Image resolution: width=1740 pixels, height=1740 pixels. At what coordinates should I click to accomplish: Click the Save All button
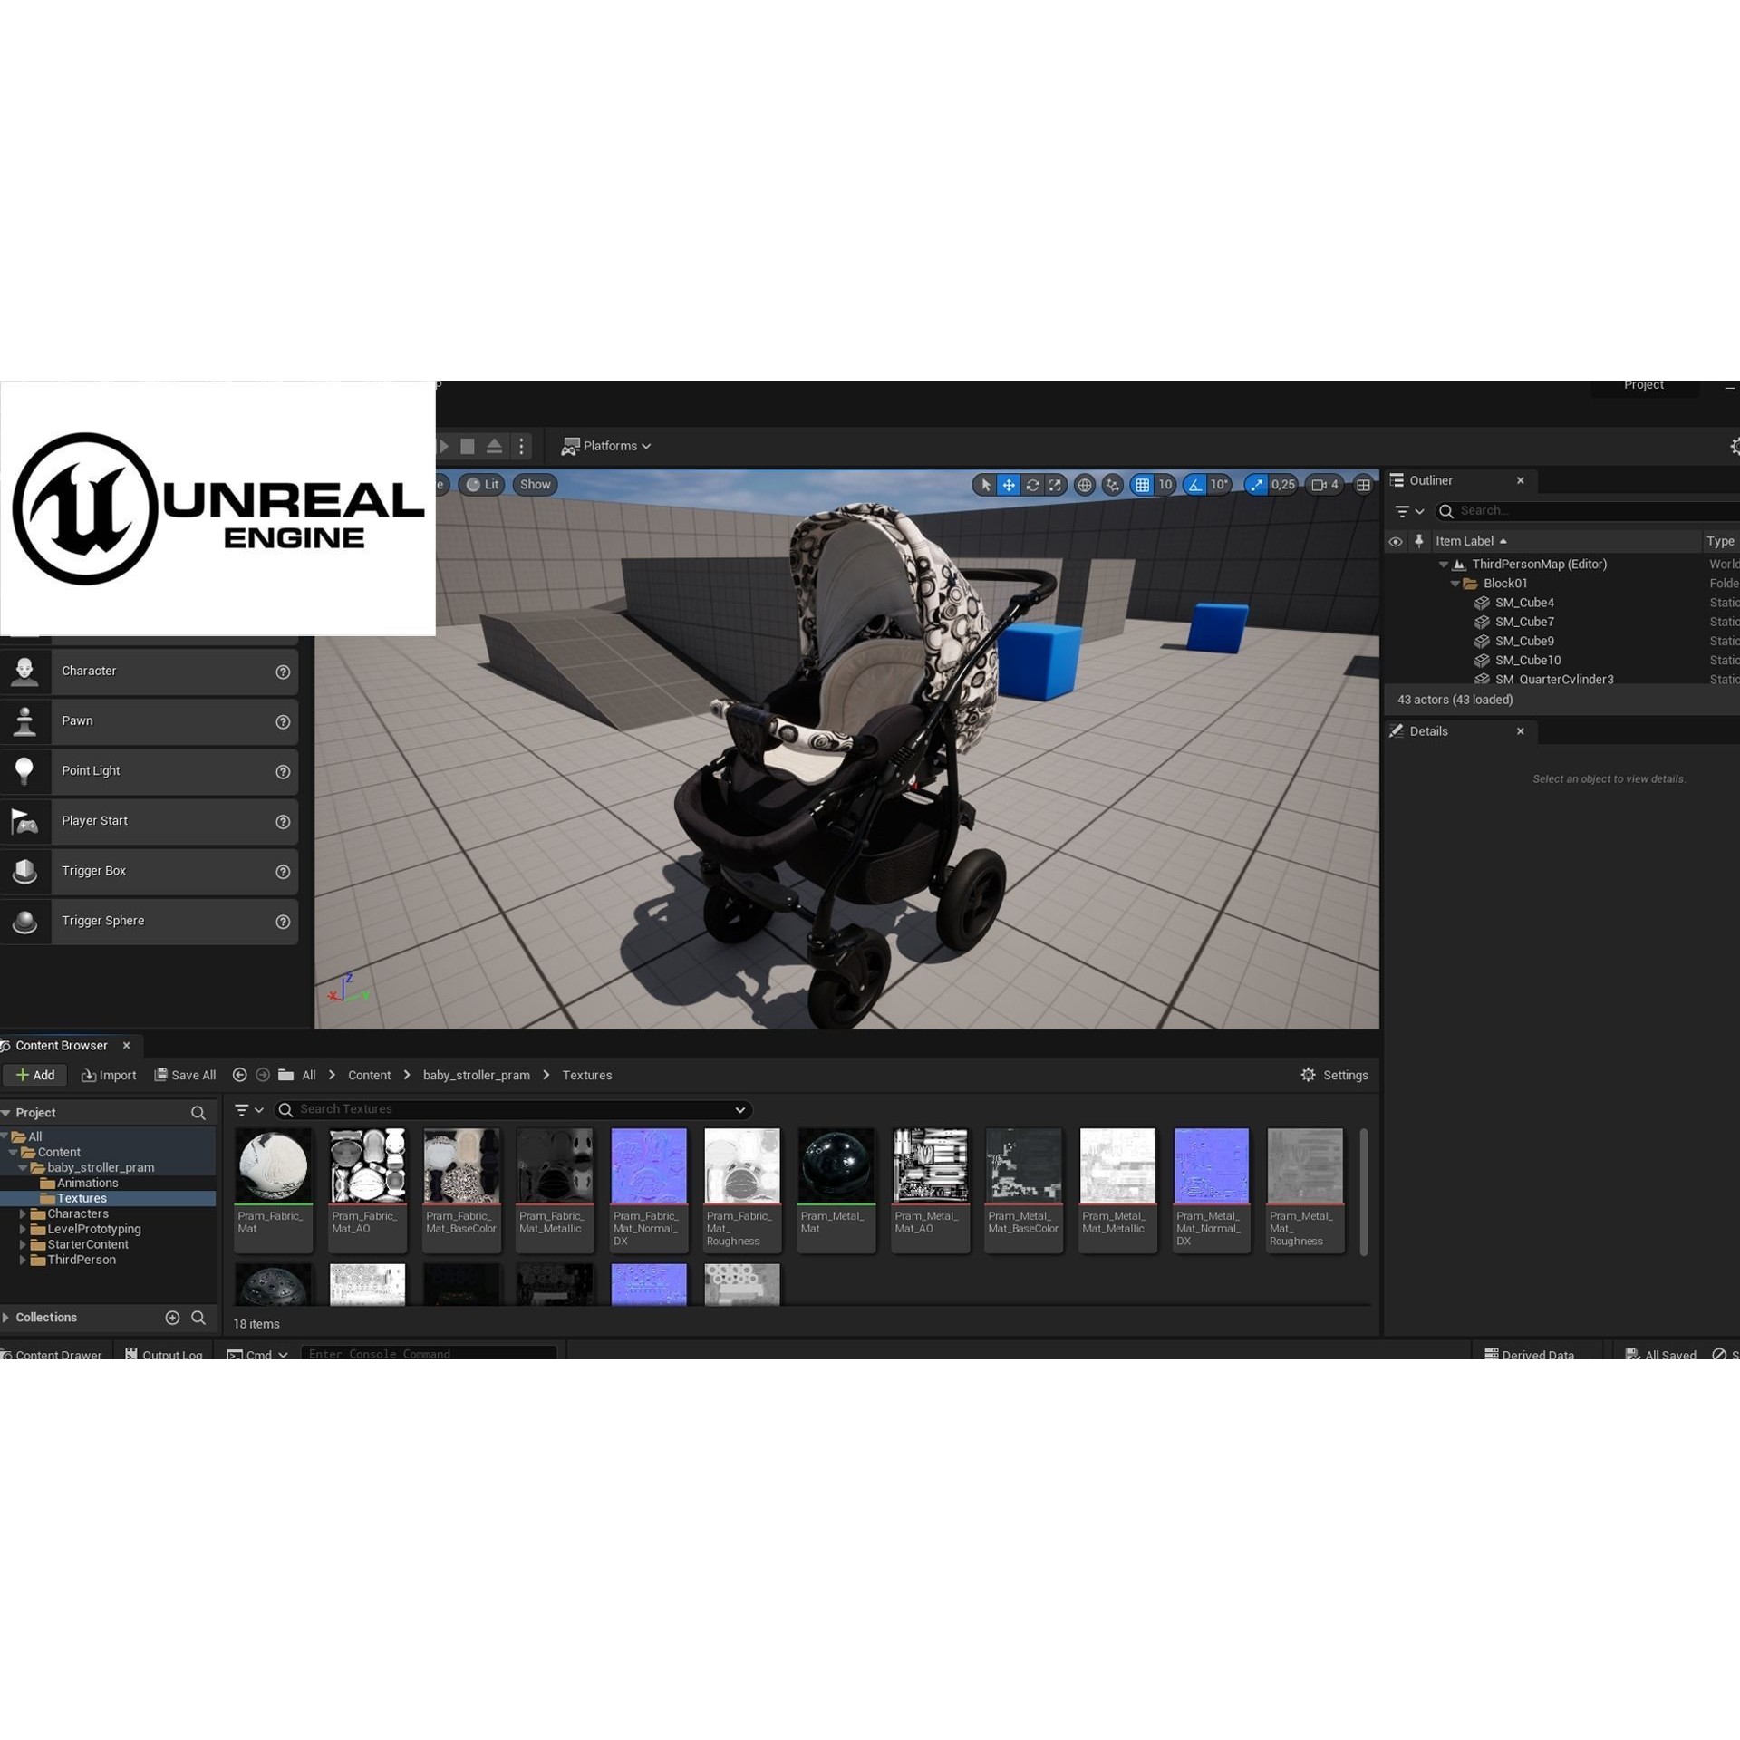[x=185, y=1076]
